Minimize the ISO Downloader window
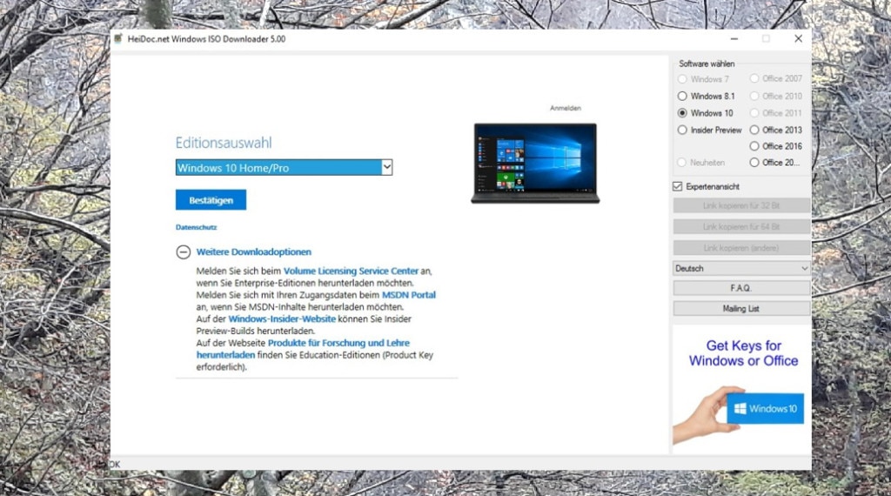 tap(734, 39)
